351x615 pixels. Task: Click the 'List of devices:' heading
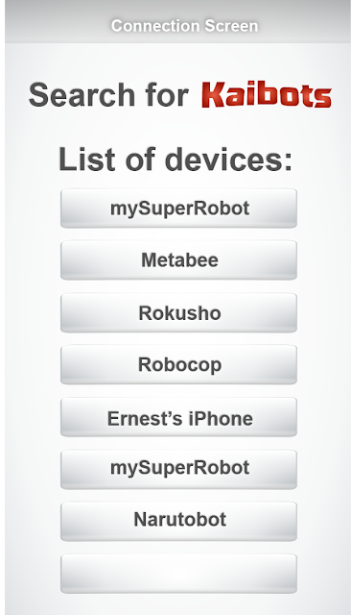175,159
